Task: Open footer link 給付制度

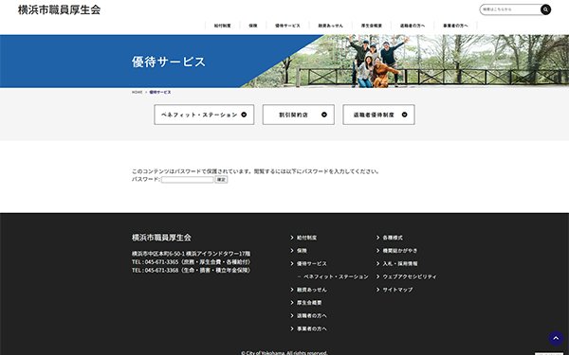Action: 306,238
